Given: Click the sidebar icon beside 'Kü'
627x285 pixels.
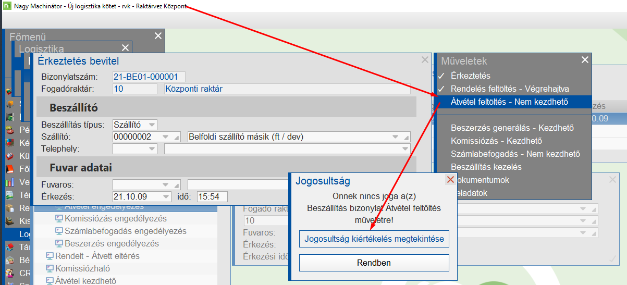Looking at the screenshot, I should pyautogui.click(x=9, y=156).
